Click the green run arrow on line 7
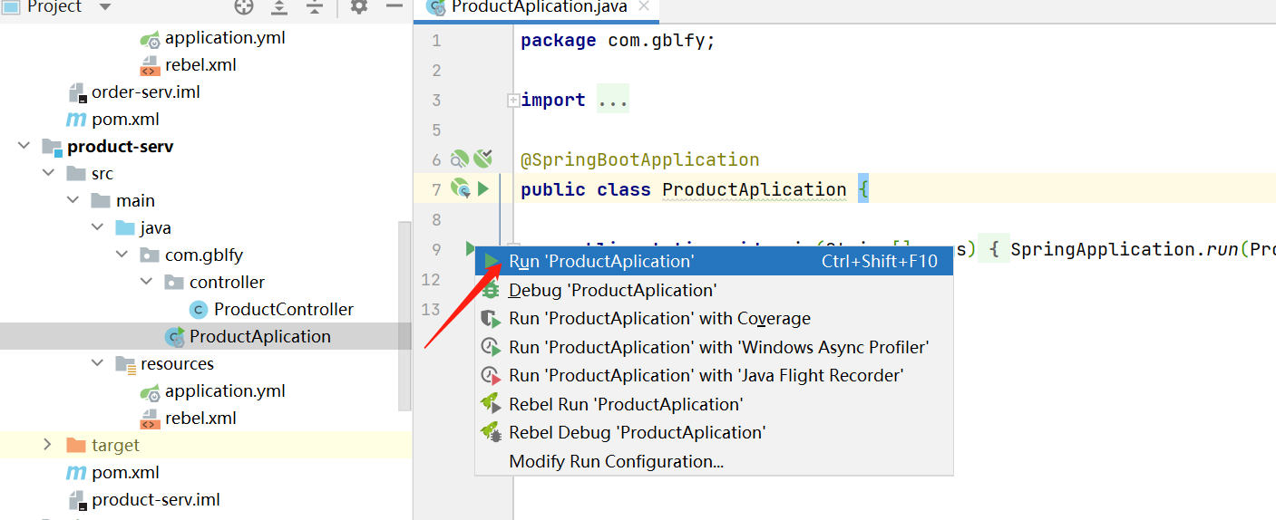The image size is (1276, 520). [x=483, y=188]
